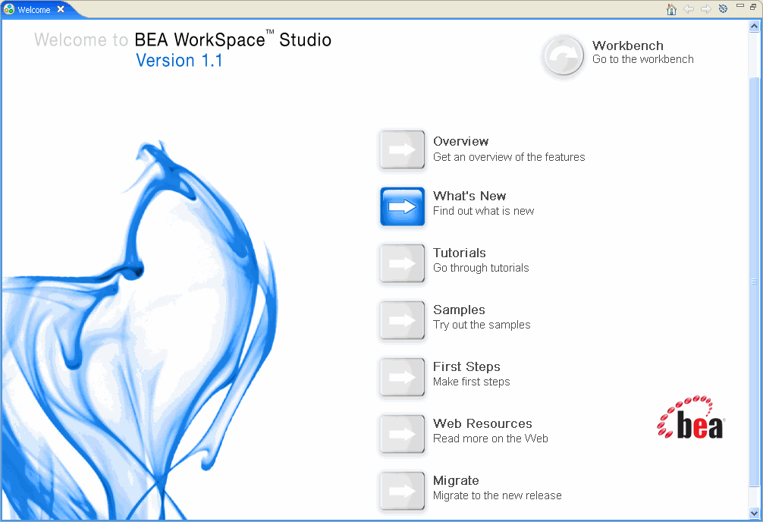Image resolution: width=763 pixels, height=522 pixels.
Task: Click 'Read more on the Web' text
Action: pyautogui.click(x=491, y=439)
